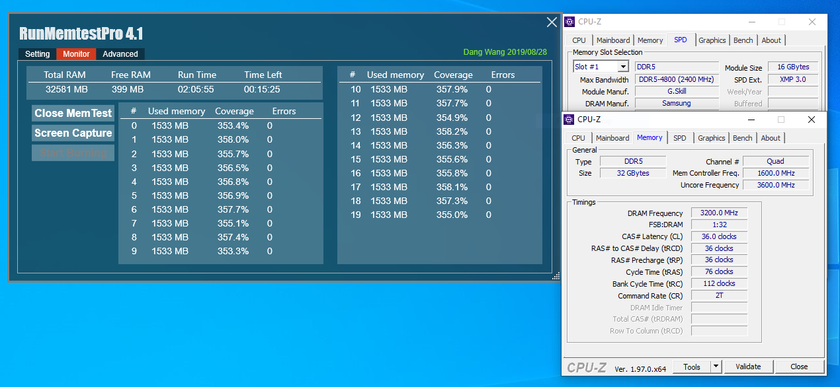Viewport: 840px width, 387px height.
Task: Open the Mainboard tab in the rear CPU-Z window
Action: [x=613, y=40]
